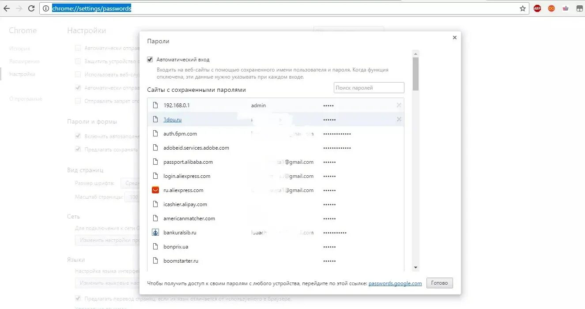
Task: Click the orange infinity extension icon
Action: click(x=551, y=8)
